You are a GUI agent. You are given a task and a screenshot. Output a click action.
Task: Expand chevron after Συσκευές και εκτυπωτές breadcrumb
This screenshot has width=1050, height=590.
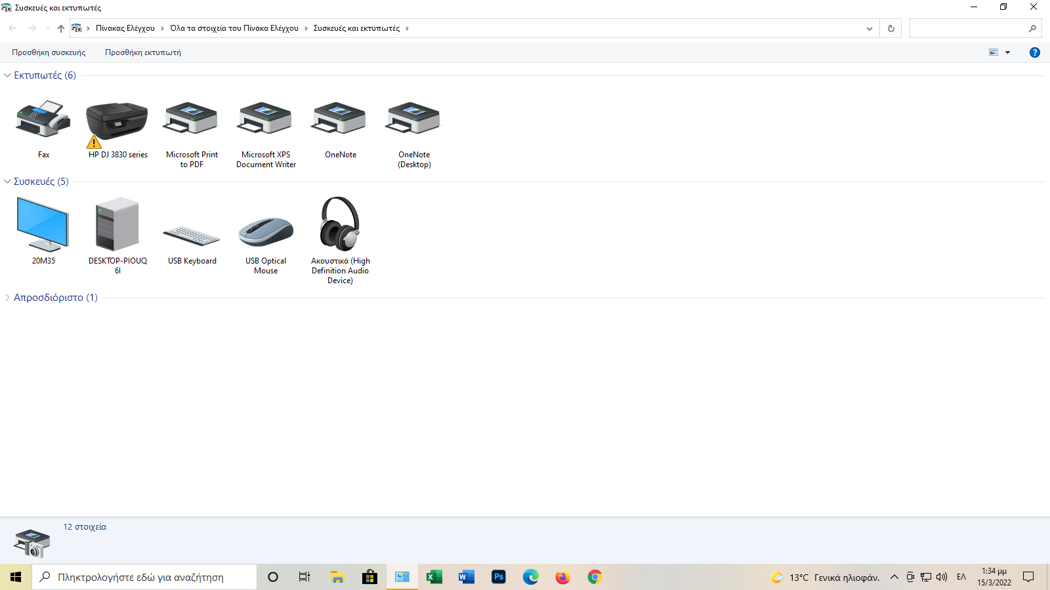[407, 28]
